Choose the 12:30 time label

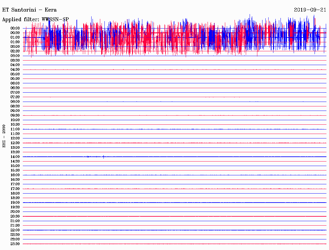coord(15,143)
